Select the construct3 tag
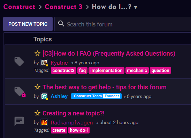This screenshot has height=138, width=191. pyautogui.click(x=63, y=71)
